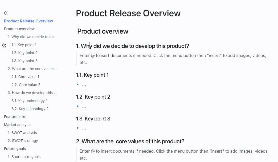
Task: Open '2.1. Core value 1' outline entry
Action: tap(25, 77)
